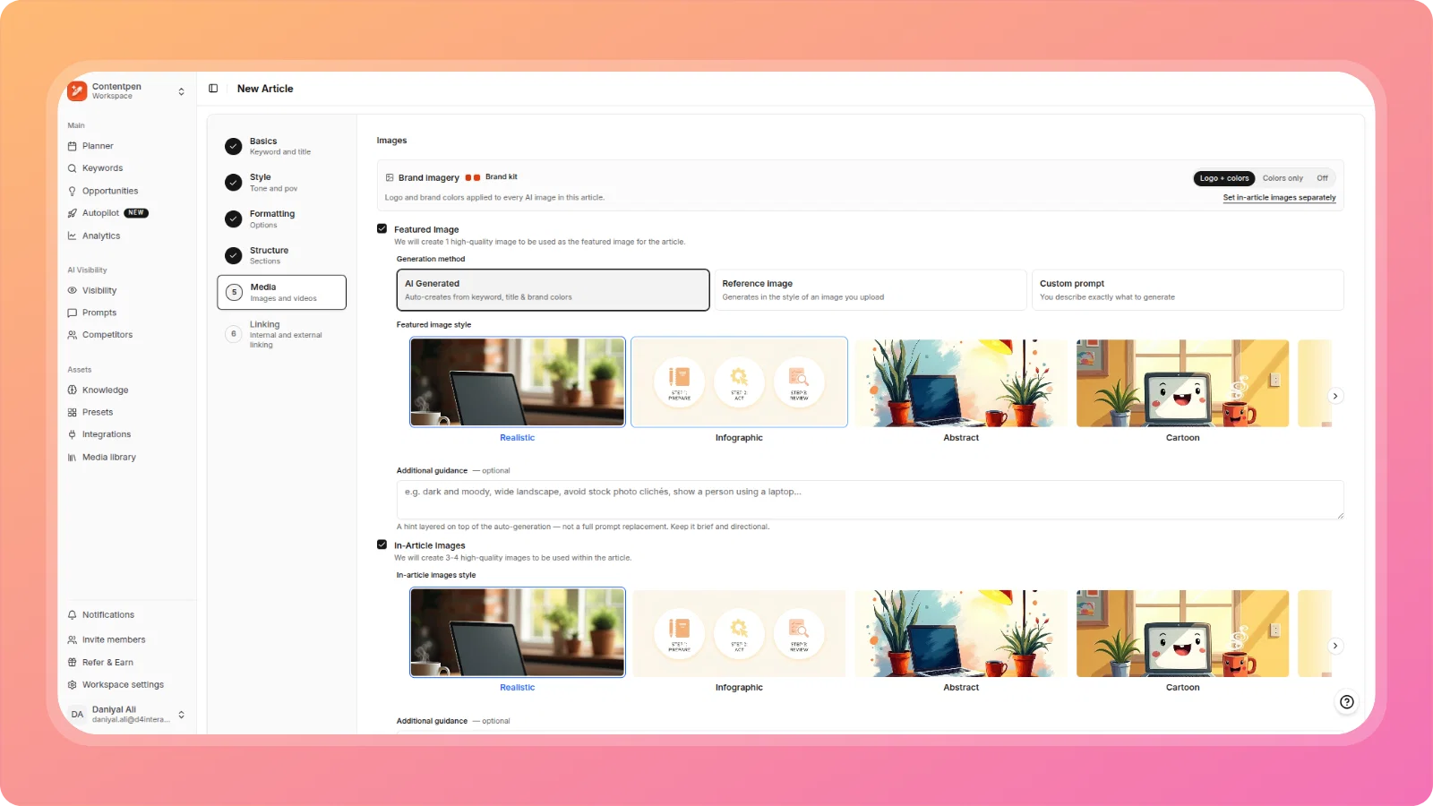This screenshot has width=1433, height=806.
Task: Select Infographic featured image style thumbnail
Action: tap(739, 382)
